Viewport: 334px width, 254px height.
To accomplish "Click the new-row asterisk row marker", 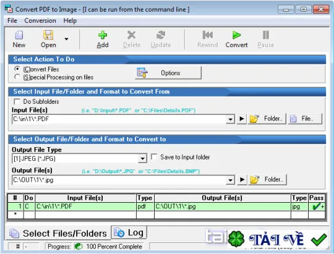I will pyautogui.click(x=15, y=214).
